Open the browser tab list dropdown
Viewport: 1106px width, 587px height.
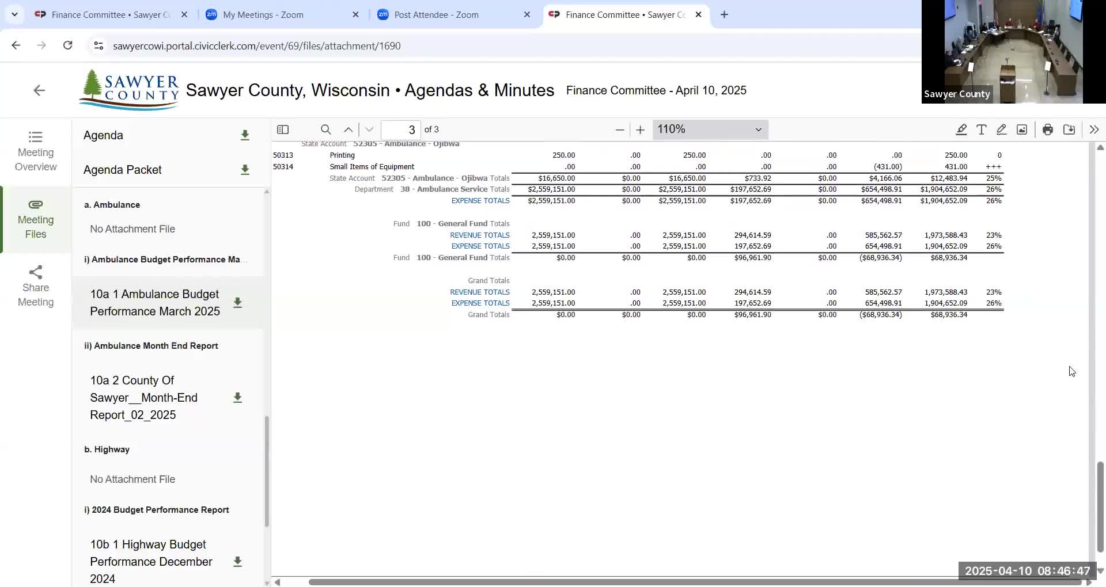click(14, 14)
